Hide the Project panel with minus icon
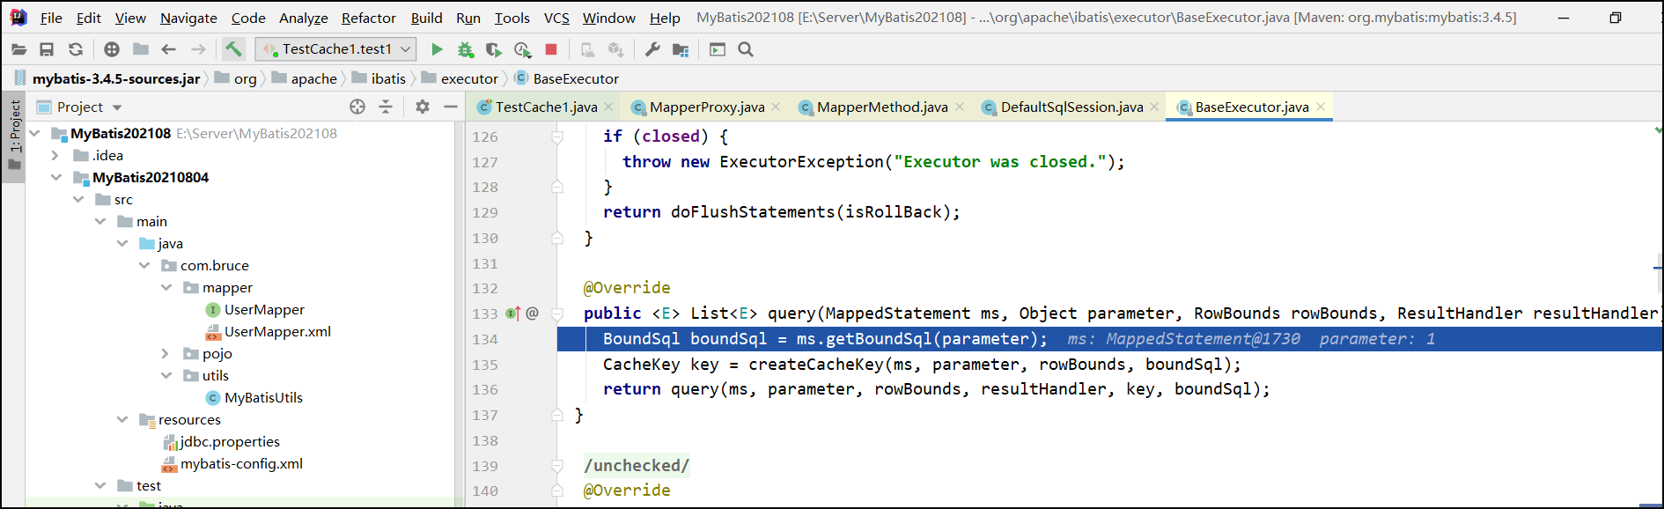The width and height of the screenshot is (1664, 509). click(x=451, y=107)
